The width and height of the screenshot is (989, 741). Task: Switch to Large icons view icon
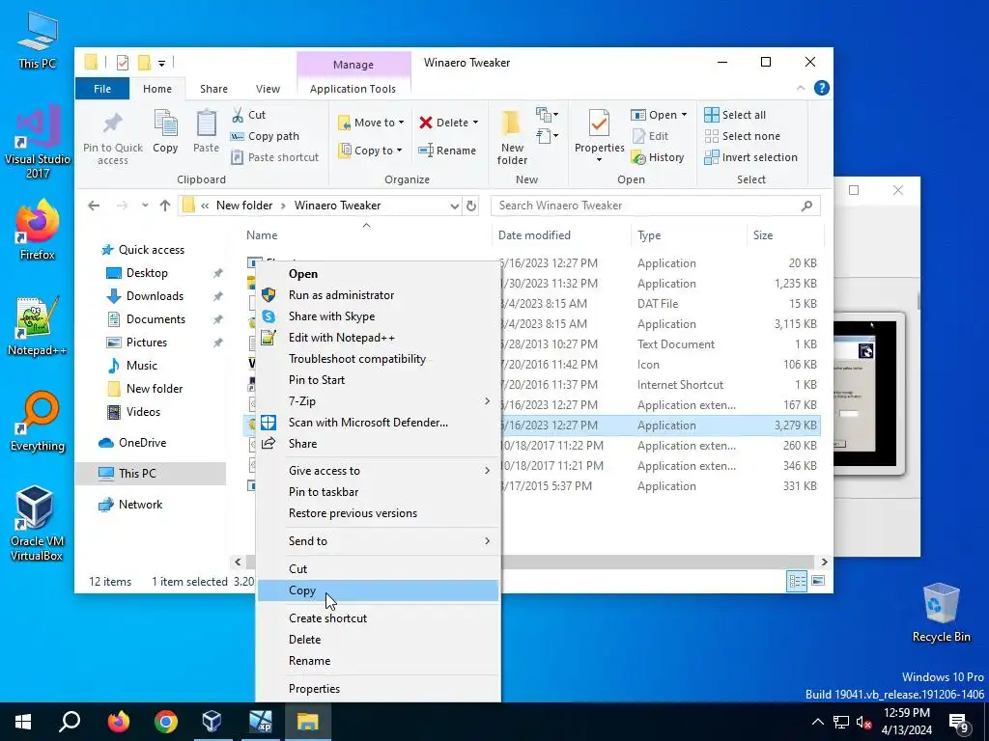pyautogui.click(x=818, y=581)
